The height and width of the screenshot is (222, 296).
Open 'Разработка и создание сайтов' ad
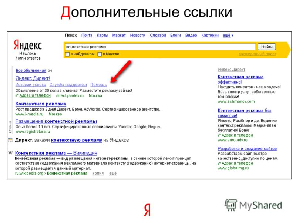[x=247, y=149]
